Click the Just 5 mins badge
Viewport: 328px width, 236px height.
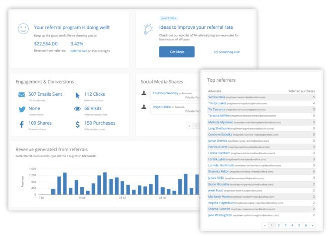(169, 18)
